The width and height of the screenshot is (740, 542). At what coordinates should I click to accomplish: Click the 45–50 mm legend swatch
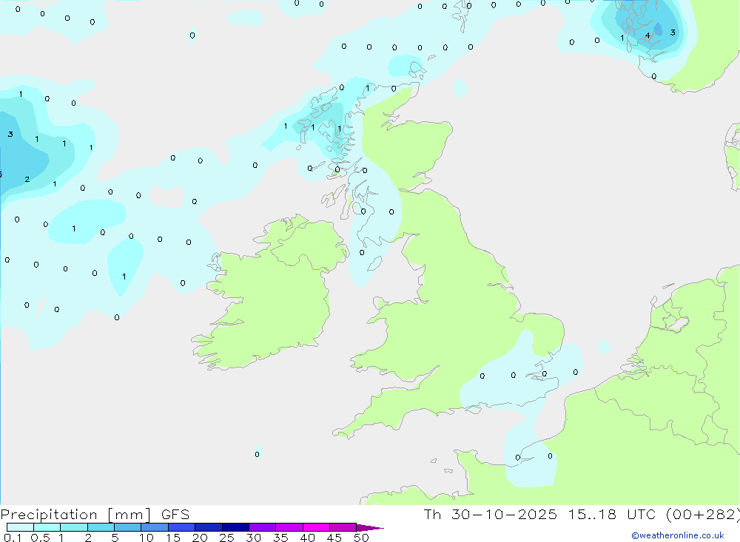coord(343,527)
